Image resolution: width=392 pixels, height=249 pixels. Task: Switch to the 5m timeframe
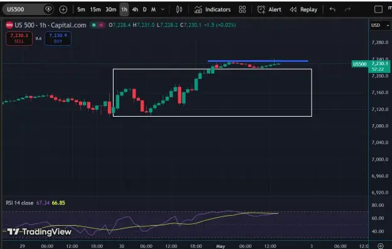(81, 9)
